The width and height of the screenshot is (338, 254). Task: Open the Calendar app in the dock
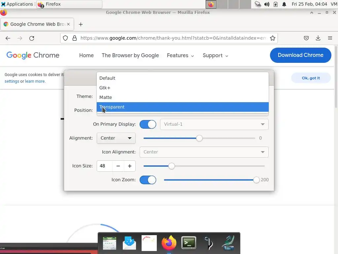tap(110, 243)
